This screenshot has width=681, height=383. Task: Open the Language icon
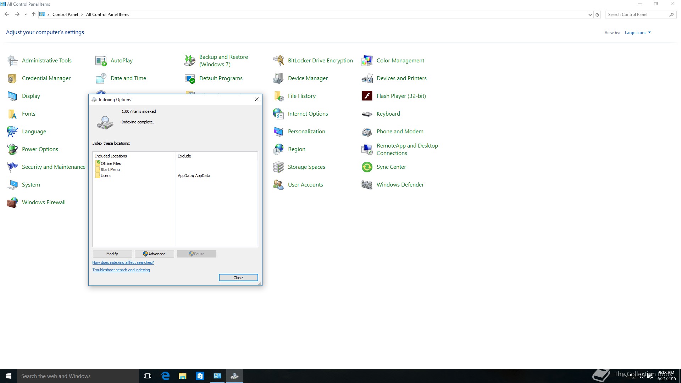pos(12,132)
